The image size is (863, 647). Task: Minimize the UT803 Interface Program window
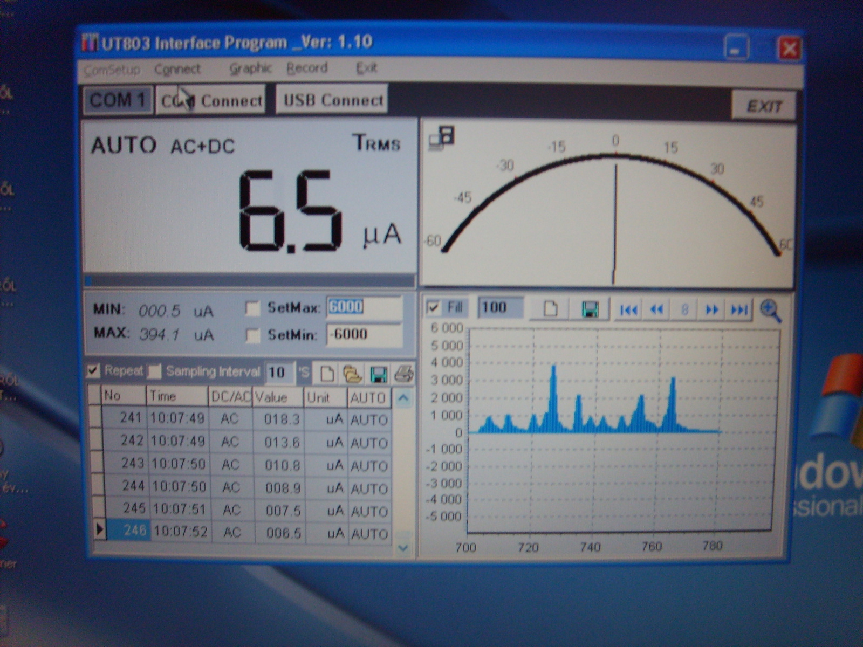coord(736,47)
